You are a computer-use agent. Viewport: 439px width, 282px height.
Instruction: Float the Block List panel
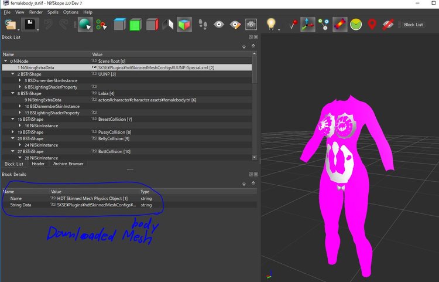[x=251, y=37]
